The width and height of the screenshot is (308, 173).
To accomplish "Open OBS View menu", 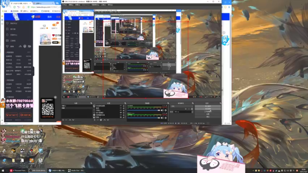I will click(78, 5).
